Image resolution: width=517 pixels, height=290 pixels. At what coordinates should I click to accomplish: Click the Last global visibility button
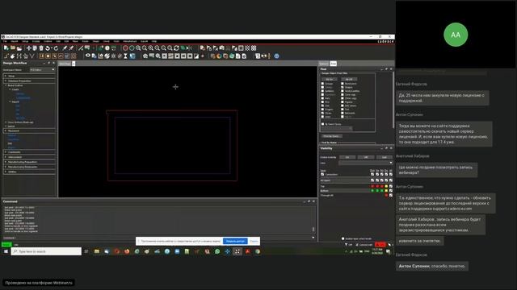385,157
